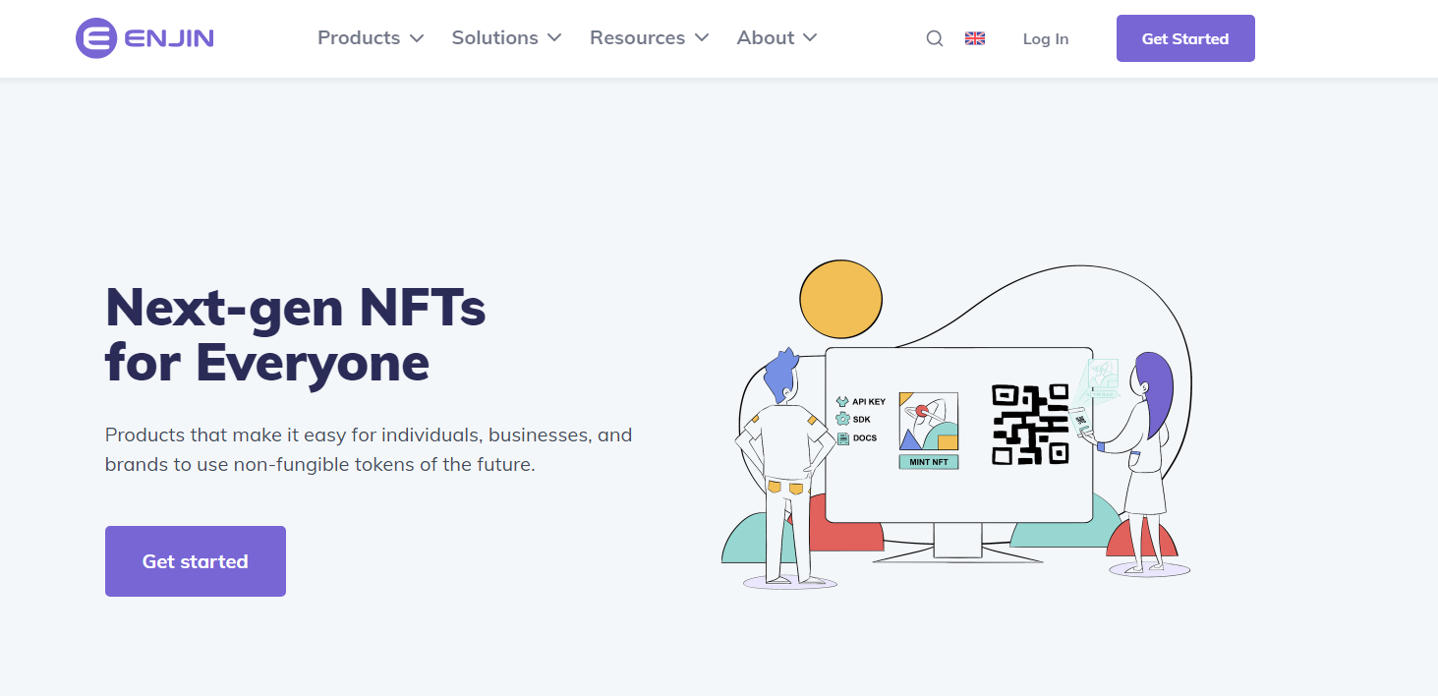Expand the Products dropdown chevron
1438x696 pixels.
(x=417, y=38)
